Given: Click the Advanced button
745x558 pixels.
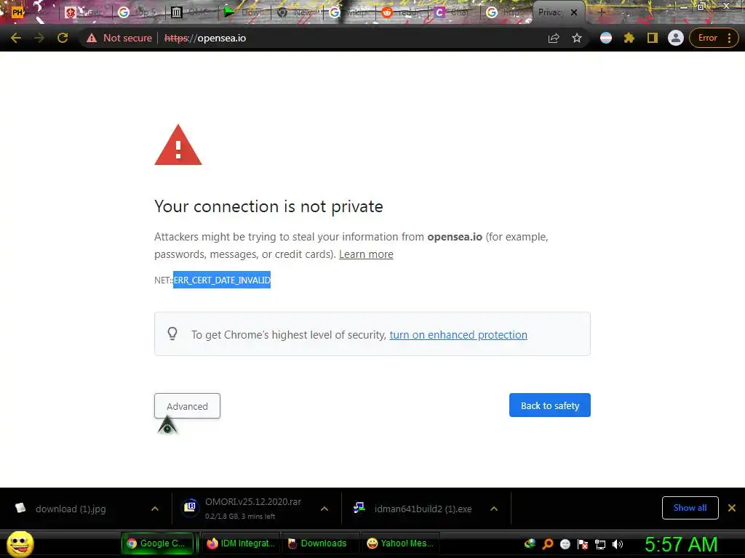Looking at the screenshot, I should point(187,405).
